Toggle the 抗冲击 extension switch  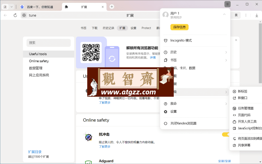pyautogui.click(x=226, y=134)
